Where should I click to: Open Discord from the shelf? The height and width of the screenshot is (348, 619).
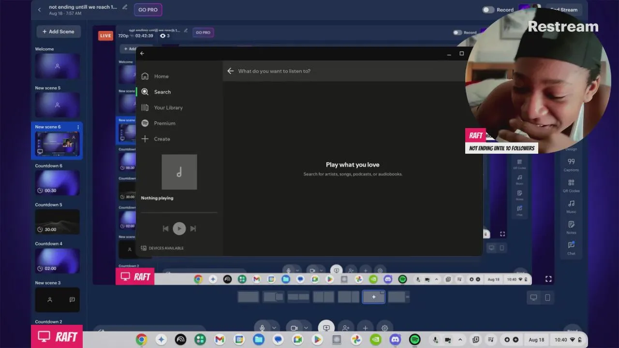[x=395, y=340]
